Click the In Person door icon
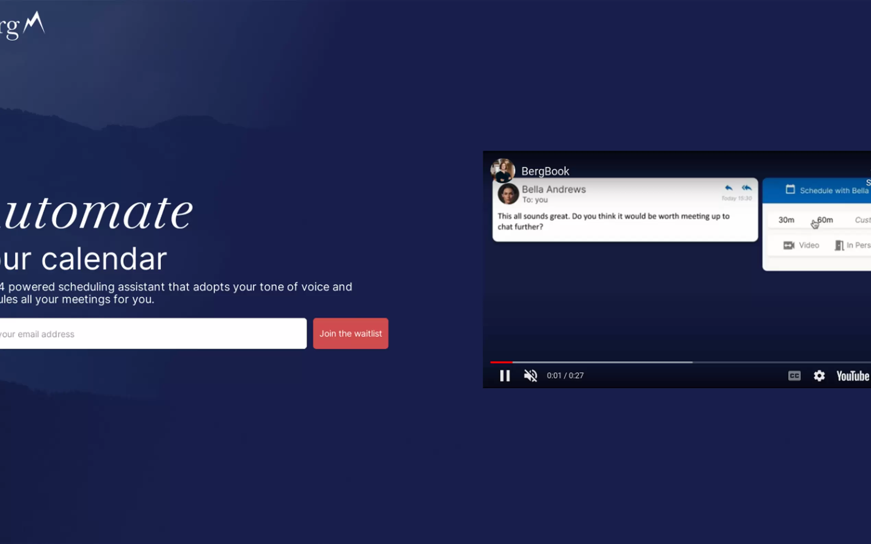This screenshot has width=871, height=544. click(839, 245)
